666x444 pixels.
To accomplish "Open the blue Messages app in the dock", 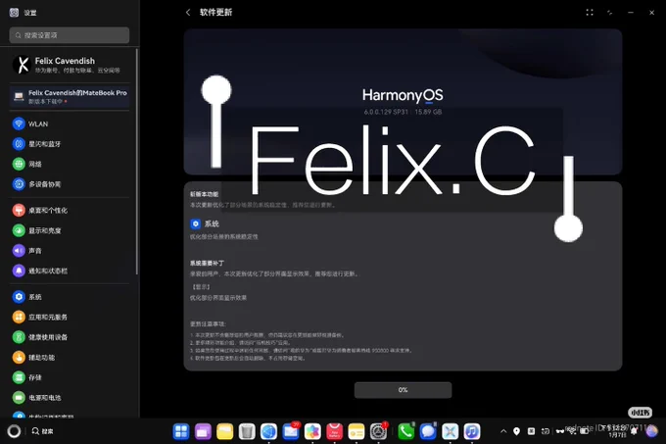I will tap(428, 431).
